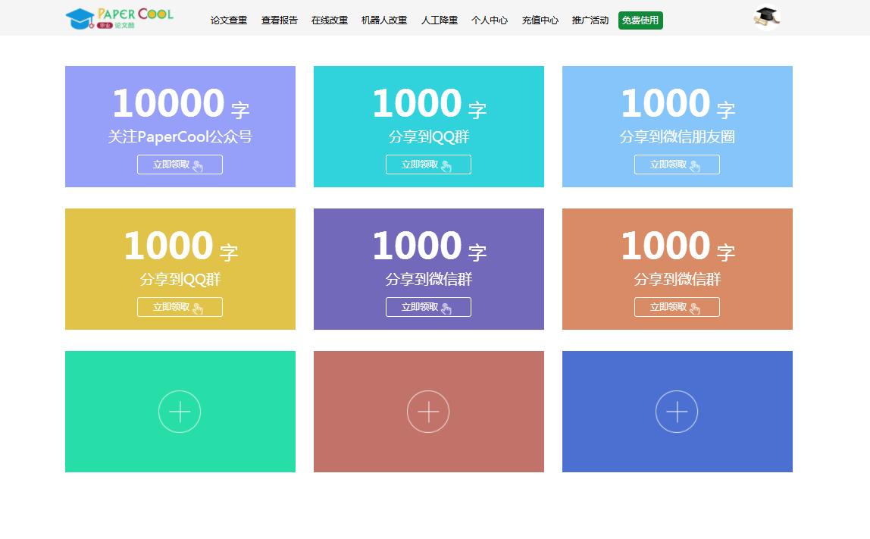Screen dimensions: 870x539
Task: Select 在线改重 menu item
Action: [x=330, y=20]
